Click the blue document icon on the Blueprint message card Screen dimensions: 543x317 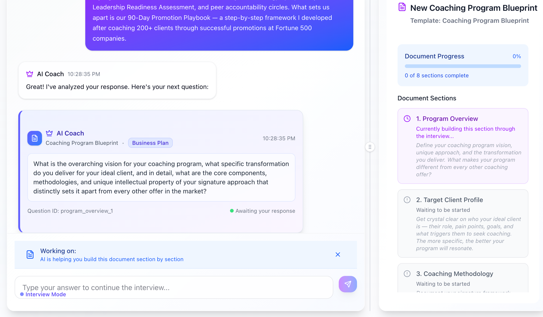click(x=34, y=138)
